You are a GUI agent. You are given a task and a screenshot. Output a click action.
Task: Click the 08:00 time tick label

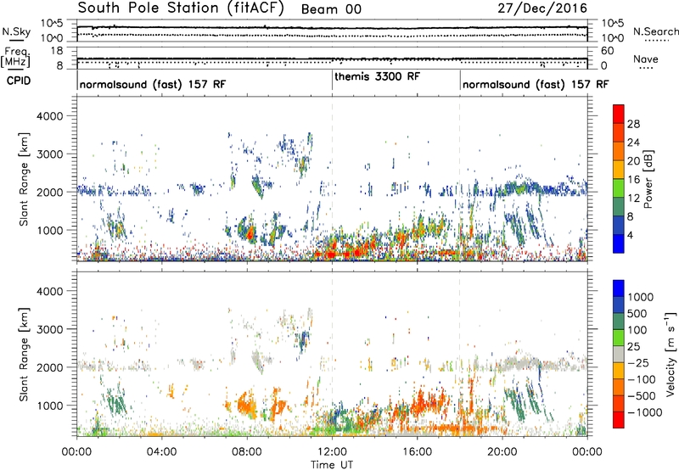point(247,452)
